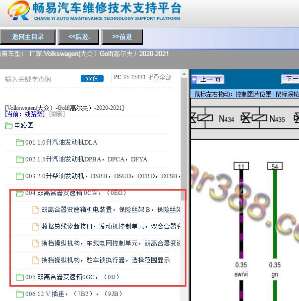299x301 pixels.
Task: Expand folder 002 1.5升汽油发动机DPBA
Action: click(86, 159)
